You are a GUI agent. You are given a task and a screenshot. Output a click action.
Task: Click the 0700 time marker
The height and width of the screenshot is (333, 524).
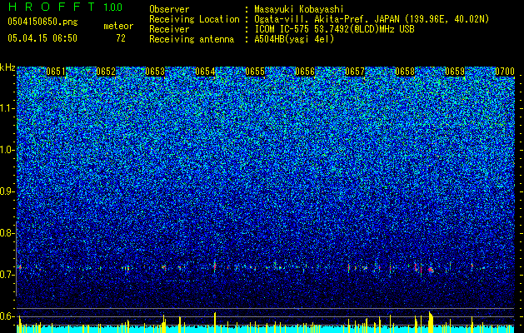point(505,72)
